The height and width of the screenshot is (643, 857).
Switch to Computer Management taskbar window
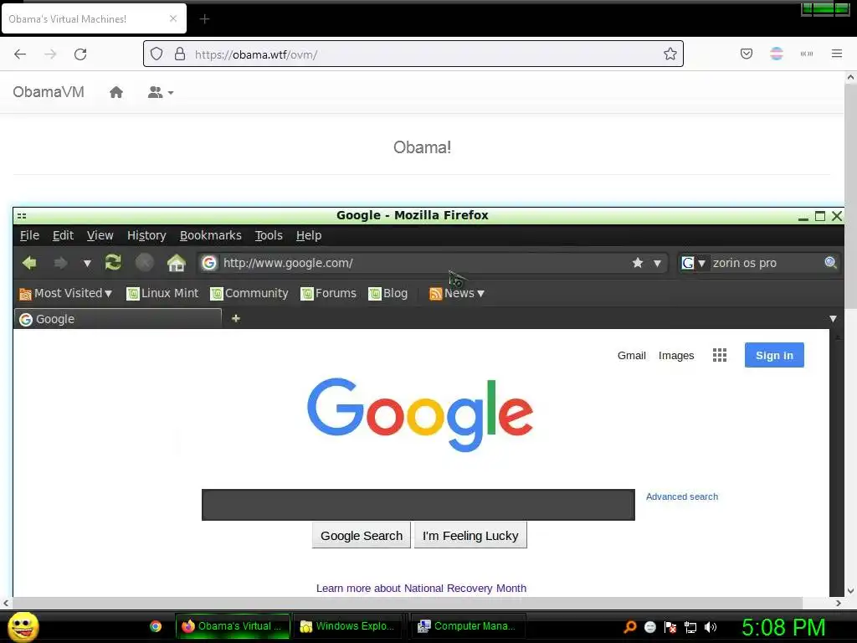[x=468, y=626]
